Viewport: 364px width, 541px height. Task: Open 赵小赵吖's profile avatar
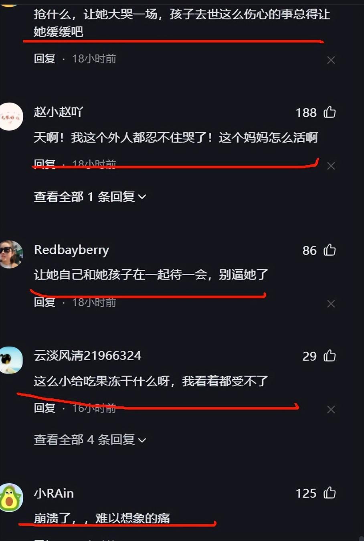click(x=11, y=117)
